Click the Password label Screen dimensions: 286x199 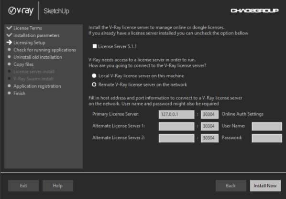click(x=232, y=137)
